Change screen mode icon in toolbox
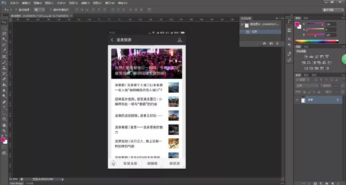346x185 pixels. coord(4,153)
